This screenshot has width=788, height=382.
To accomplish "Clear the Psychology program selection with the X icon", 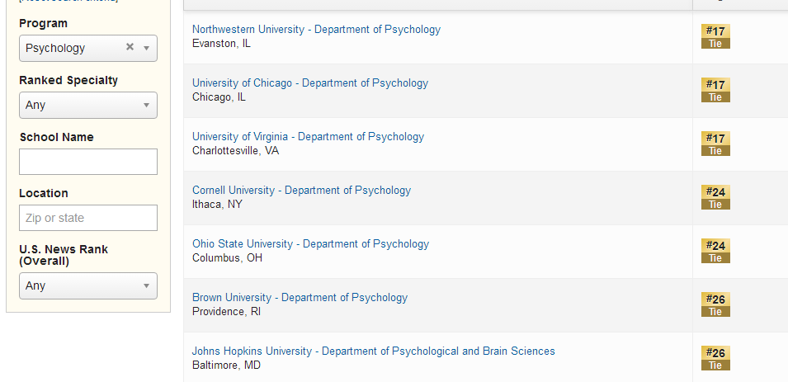I will point(130,47).
